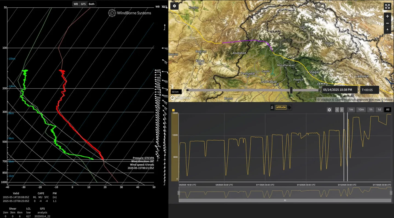Click the Kabul label on map
Screen dimensions: 394x218
click(x=200, y=61)
